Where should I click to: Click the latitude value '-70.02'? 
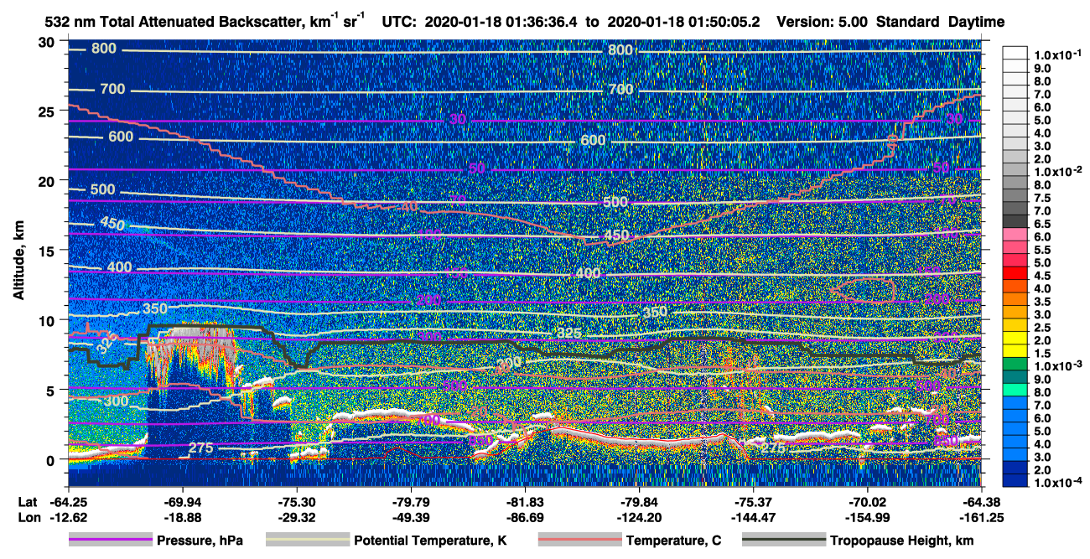(867, 502)
